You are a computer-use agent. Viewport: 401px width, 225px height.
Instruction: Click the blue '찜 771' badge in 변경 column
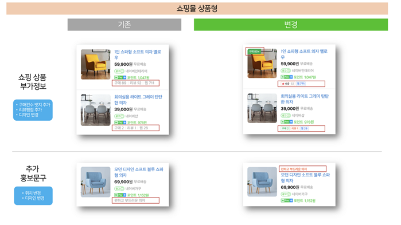(301, 84)
